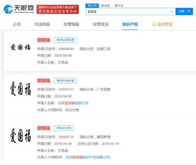
Task: Select the 查关系 search tab
Action: coord(119,6)
